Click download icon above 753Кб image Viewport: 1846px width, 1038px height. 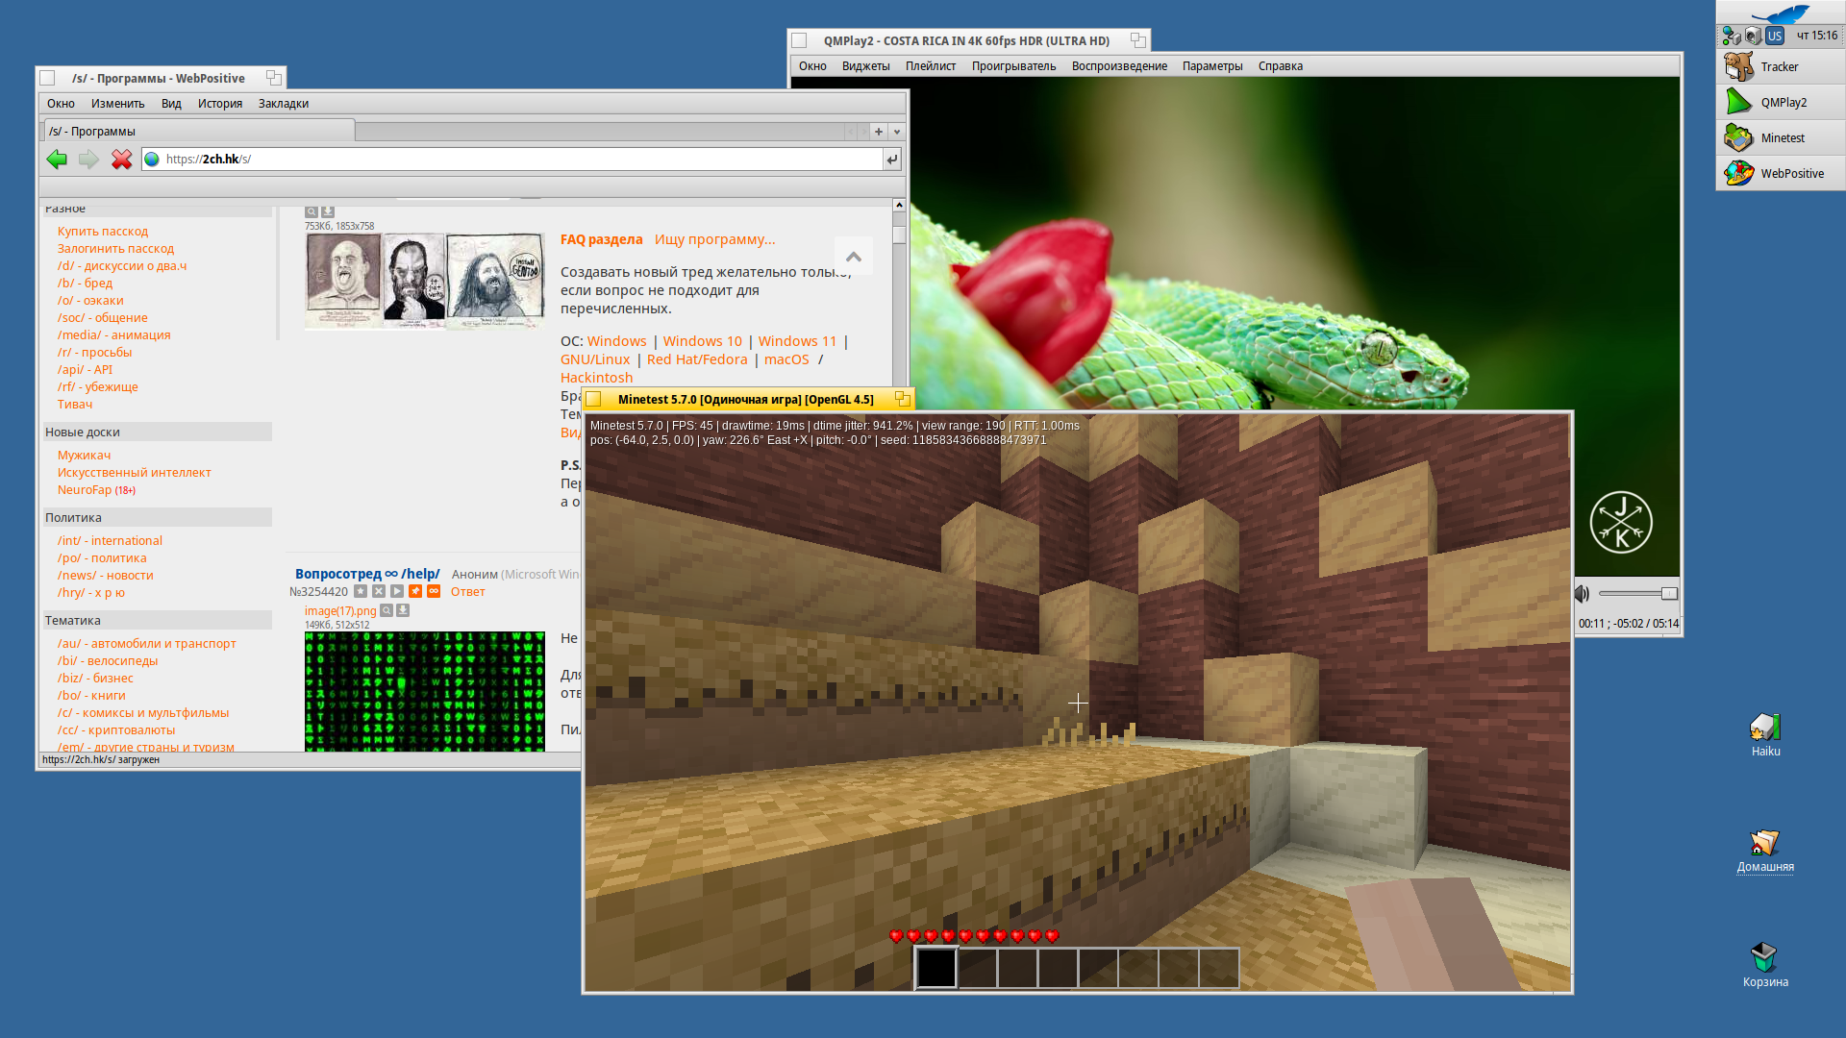coord(328,211)
